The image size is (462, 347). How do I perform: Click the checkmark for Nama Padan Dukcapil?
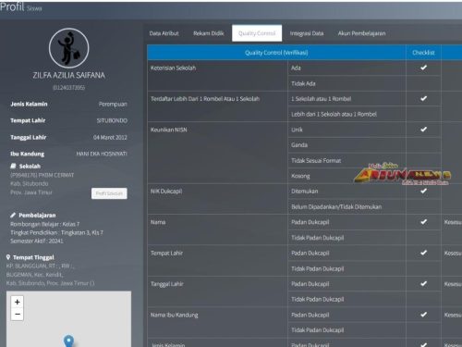(x=423, y=222)
